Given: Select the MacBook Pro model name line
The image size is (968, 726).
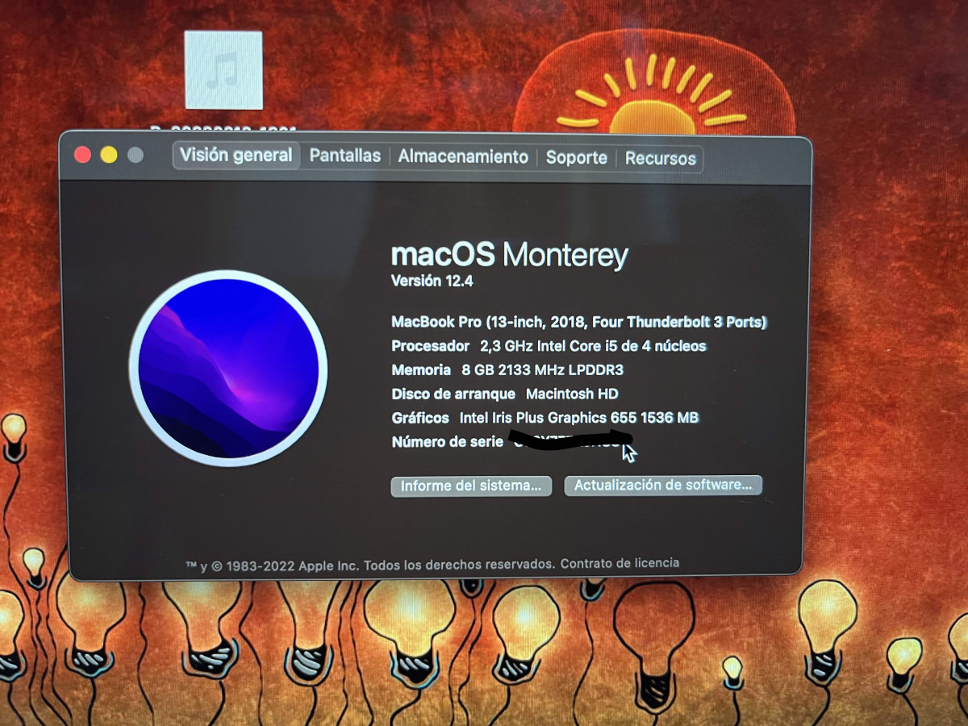Looking at the screenshot, I should pyautogui.click(x=578, y=322).
